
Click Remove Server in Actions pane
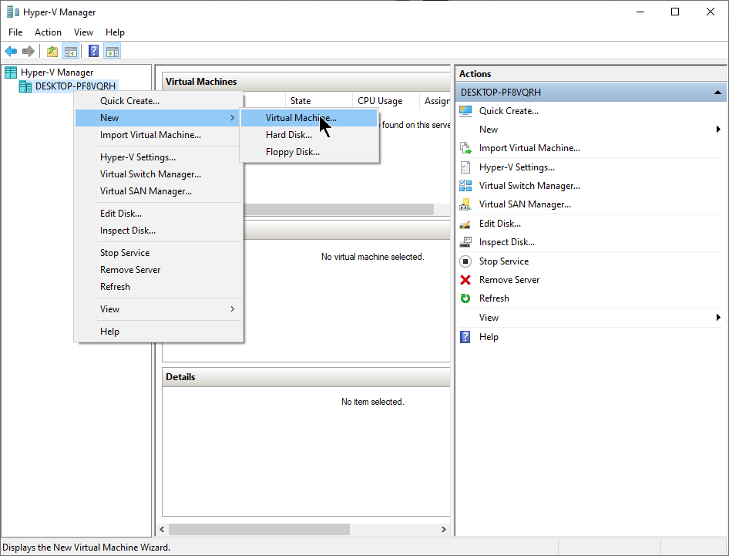509,280
